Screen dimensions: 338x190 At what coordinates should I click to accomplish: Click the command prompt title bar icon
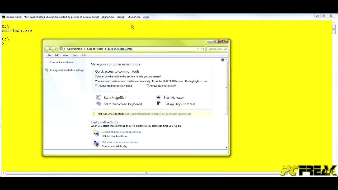[x=3, y=17]
